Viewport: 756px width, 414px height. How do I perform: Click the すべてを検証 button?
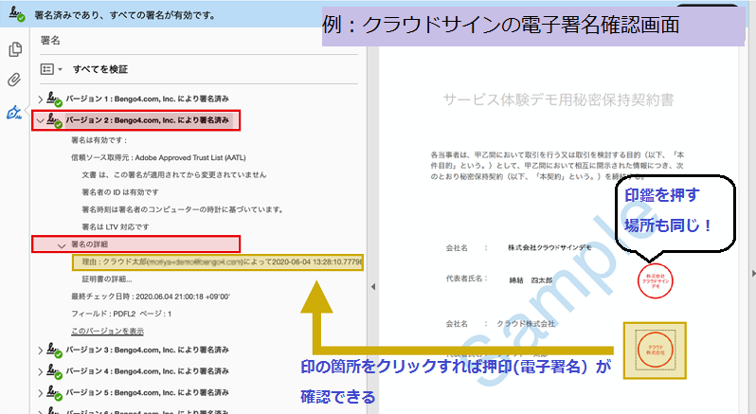click(x=99, y=70)
